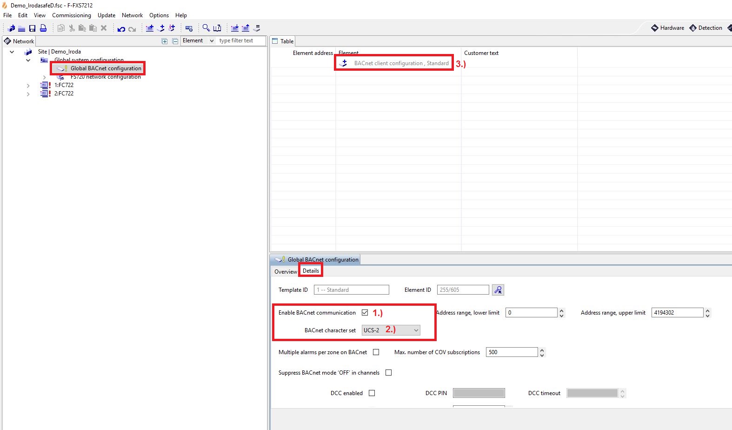Screen dimensions: 732x430
Task: Expand the 1:FC722 tree node
Action: pyautogui.click(x=28, y=86)
